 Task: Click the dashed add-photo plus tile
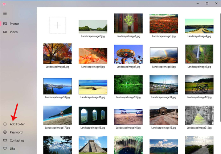click(57, 25)
